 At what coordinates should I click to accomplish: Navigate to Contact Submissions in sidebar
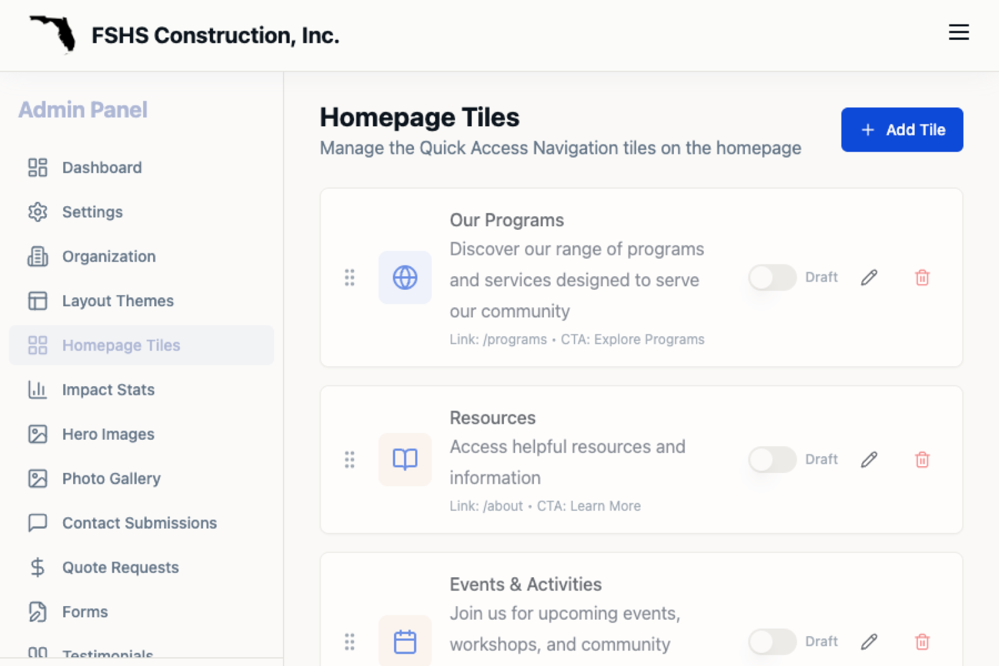tap(139, 523)
